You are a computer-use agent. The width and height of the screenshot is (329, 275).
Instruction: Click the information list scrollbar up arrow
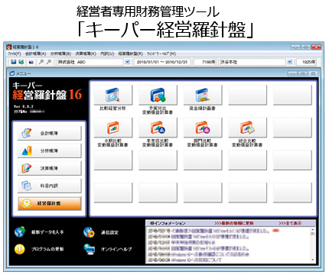(x=313, y=229)
